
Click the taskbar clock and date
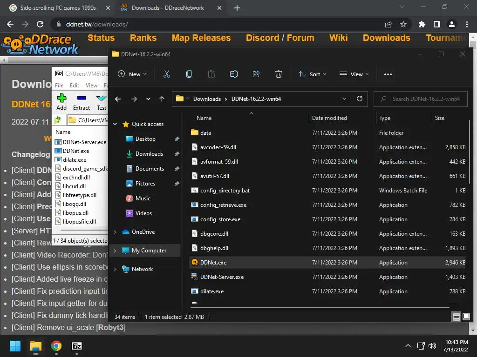456,346
